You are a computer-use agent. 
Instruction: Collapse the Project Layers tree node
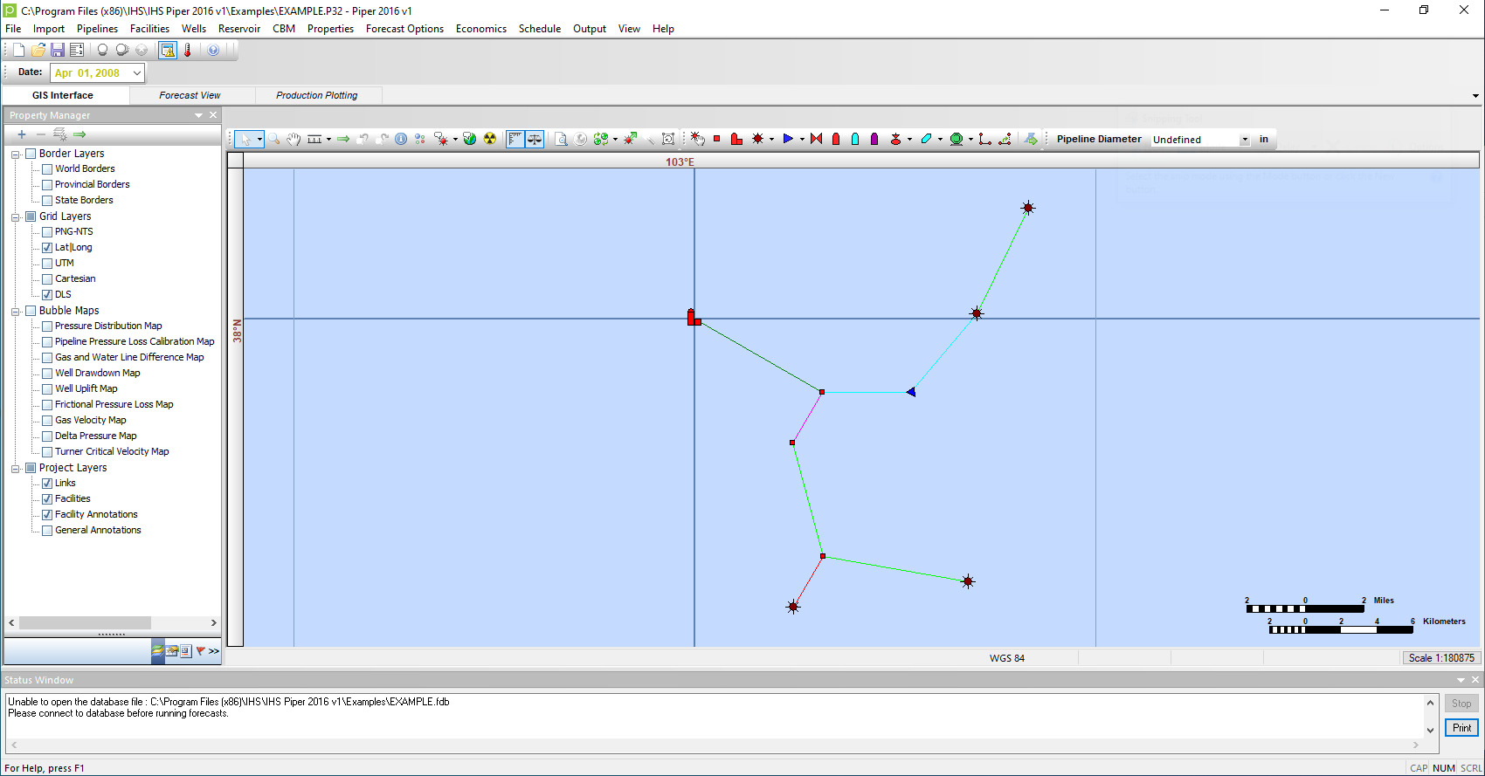point(15,468)
